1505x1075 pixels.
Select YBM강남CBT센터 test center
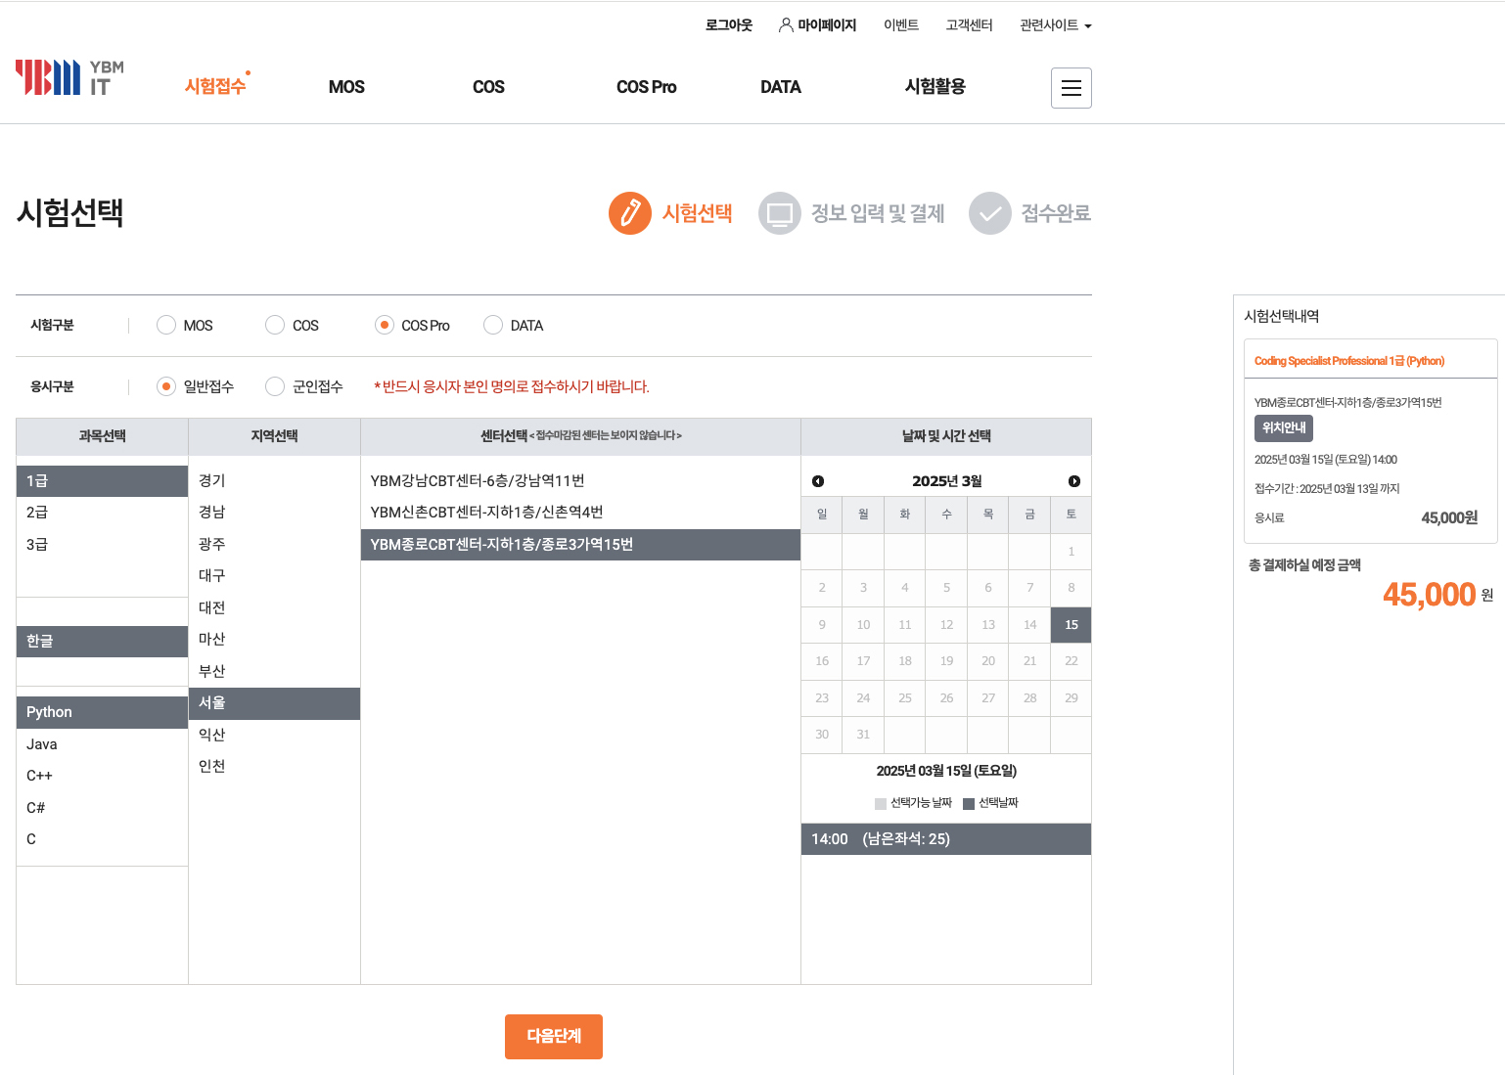pos(580,481)
